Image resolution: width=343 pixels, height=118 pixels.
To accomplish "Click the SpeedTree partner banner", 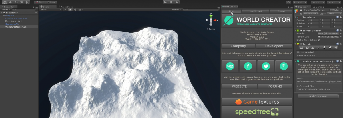I will [257, 112].
